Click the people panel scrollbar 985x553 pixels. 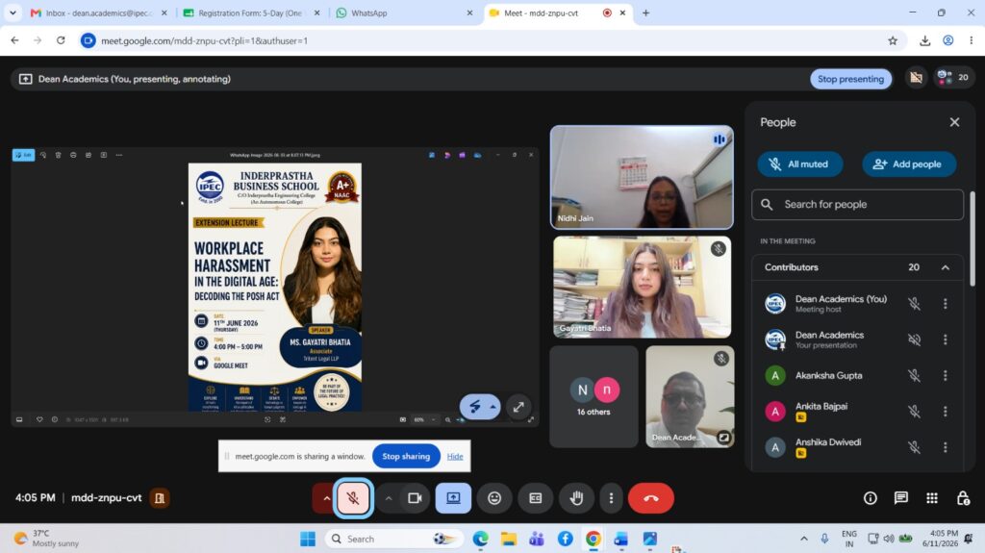972,239
